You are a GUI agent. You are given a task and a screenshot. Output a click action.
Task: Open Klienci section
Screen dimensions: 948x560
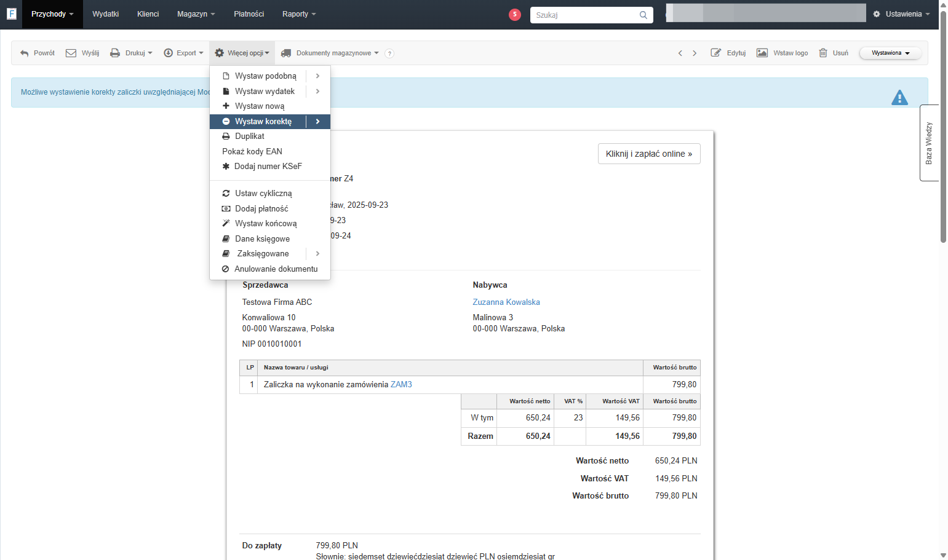point(148,14)
